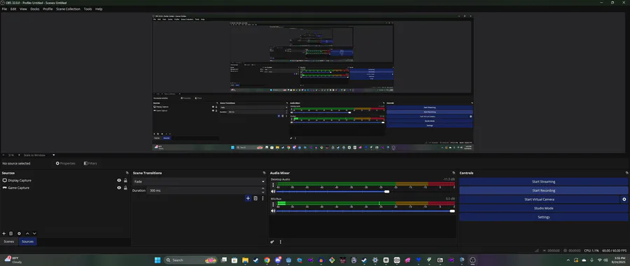Viewport: 630px width, 266px height.
Task: Mute Mic/Aux speaker icon
Action: [273, 211]
